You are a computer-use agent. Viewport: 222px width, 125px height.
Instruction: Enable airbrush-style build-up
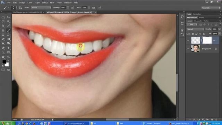tap(94, 8)
